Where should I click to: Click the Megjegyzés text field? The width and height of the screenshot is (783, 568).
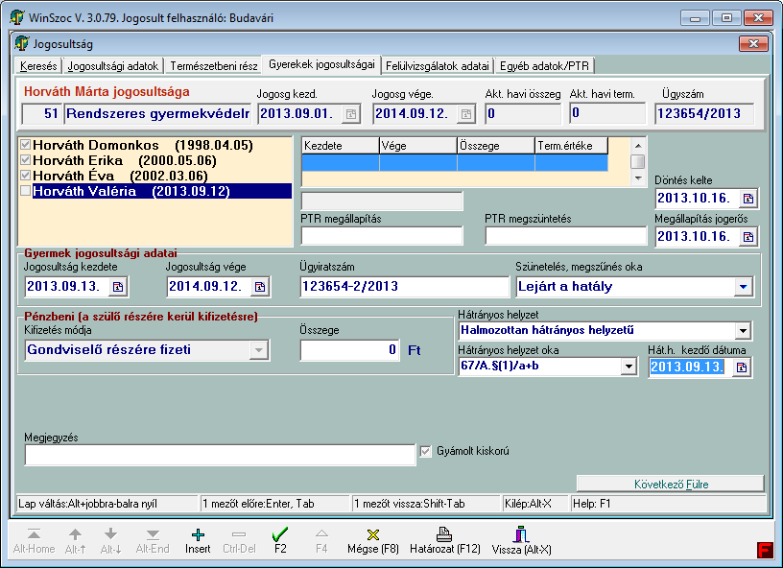click(221, 455)
